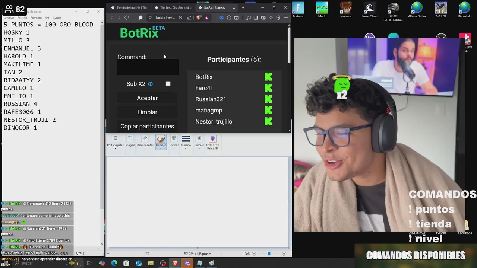Click the Brave Rewards triangle icon
477x268 pixels.
click(x=206, y=17)
